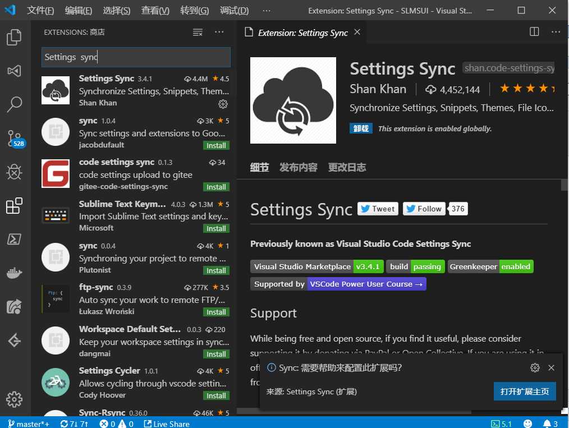Install Settings Cycler by Cody Hoover
Viewport: 569px width, 428px height.
[216, 395]
